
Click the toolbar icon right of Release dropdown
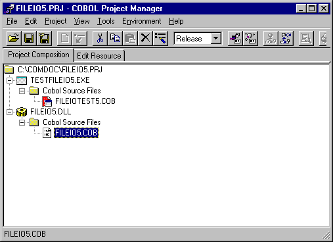(x=235, y=38)
